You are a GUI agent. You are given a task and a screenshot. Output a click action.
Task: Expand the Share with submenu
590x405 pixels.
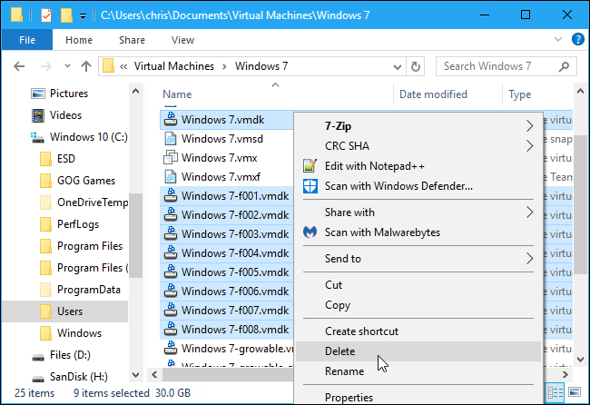click(418, 212)
